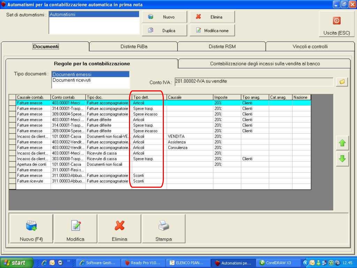Click the Duplica button
This screenshot has height=268, width=357.
pyautogui.click(x=165, y=31)
